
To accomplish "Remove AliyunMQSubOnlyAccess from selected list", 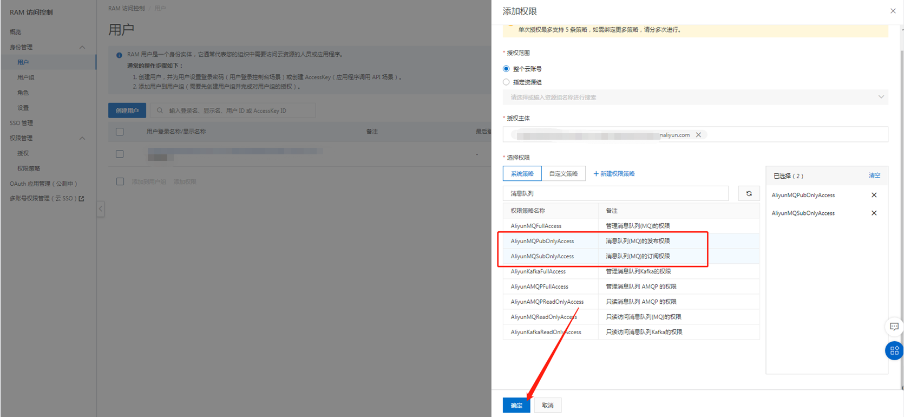I will click(x=874, y=213).
